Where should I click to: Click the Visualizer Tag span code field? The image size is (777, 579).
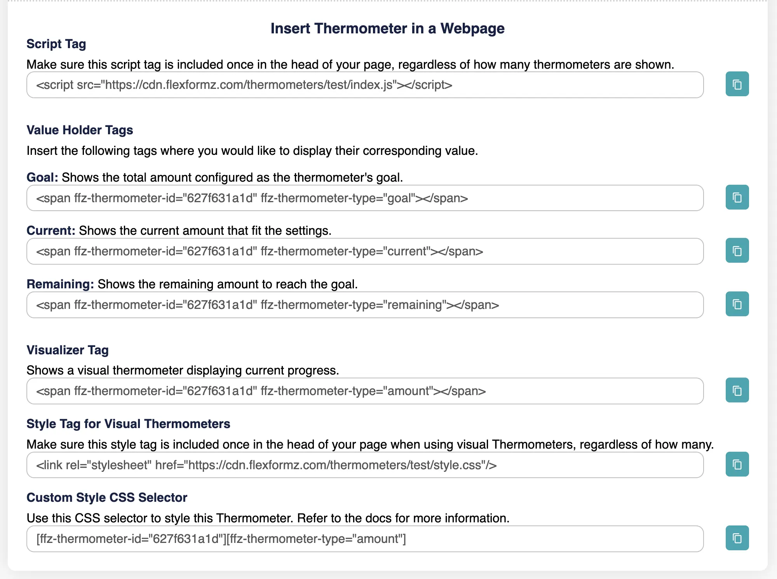[364, 391]
